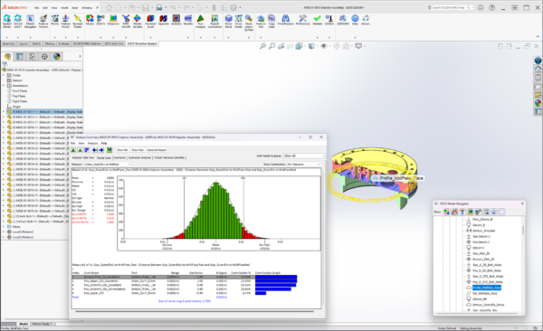Screen dimensions: 543x331
Task: Open the Moves tool in the ribbon
Action: click(90, 20)
